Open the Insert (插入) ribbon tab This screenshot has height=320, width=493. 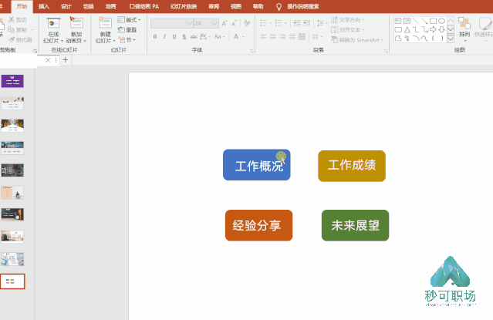(x=44, y=6)
